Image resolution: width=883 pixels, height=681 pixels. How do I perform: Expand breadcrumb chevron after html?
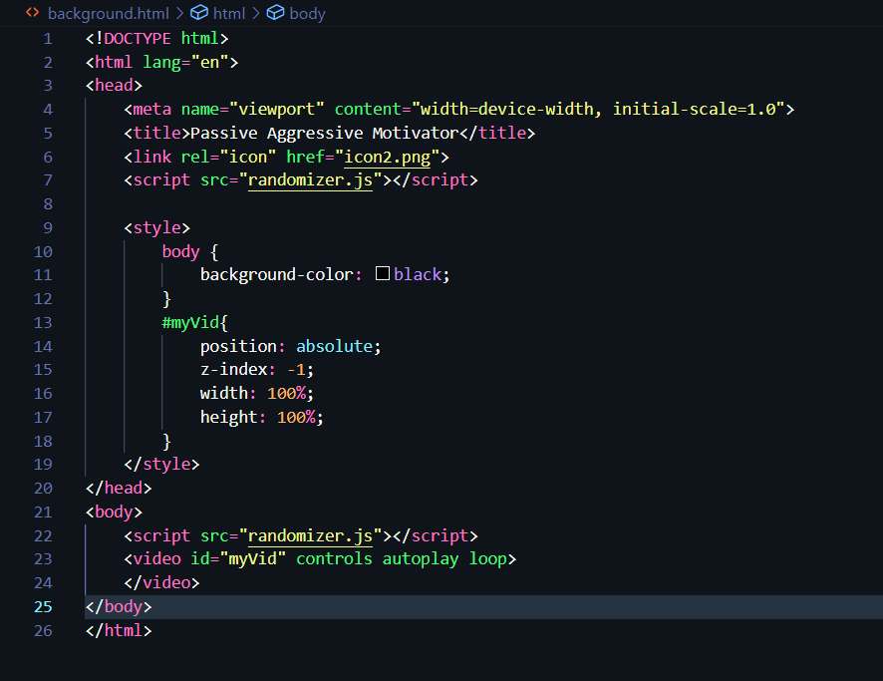coord(256,13)
